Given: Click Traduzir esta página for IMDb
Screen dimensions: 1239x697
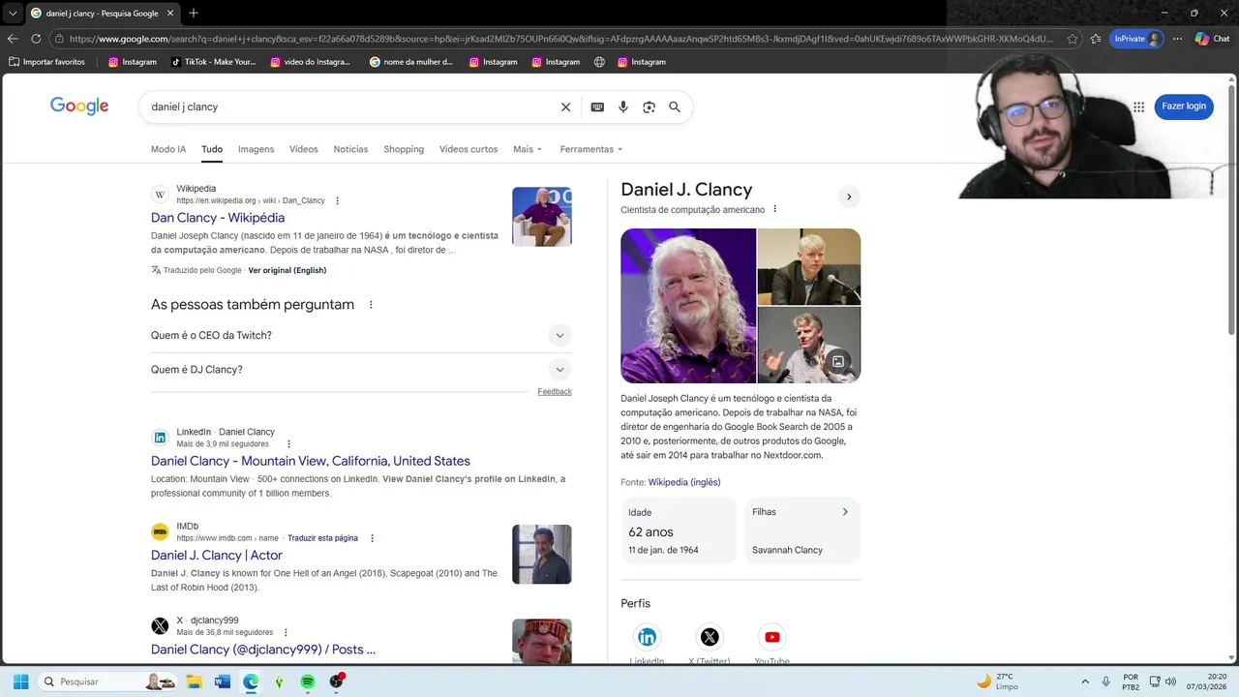Looking at the screenshot, I should coord(322,538).
